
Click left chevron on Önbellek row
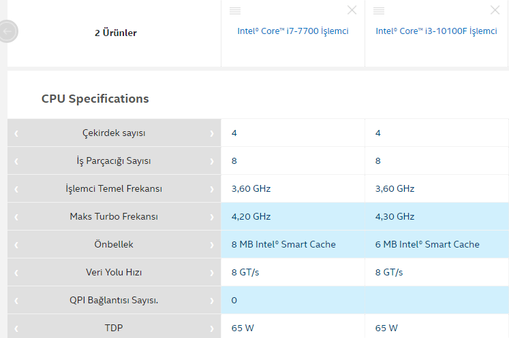click(x=16, y=245)
